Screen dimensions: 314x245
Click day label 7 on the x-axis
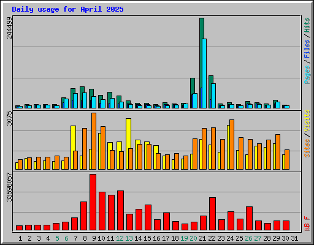75,238
